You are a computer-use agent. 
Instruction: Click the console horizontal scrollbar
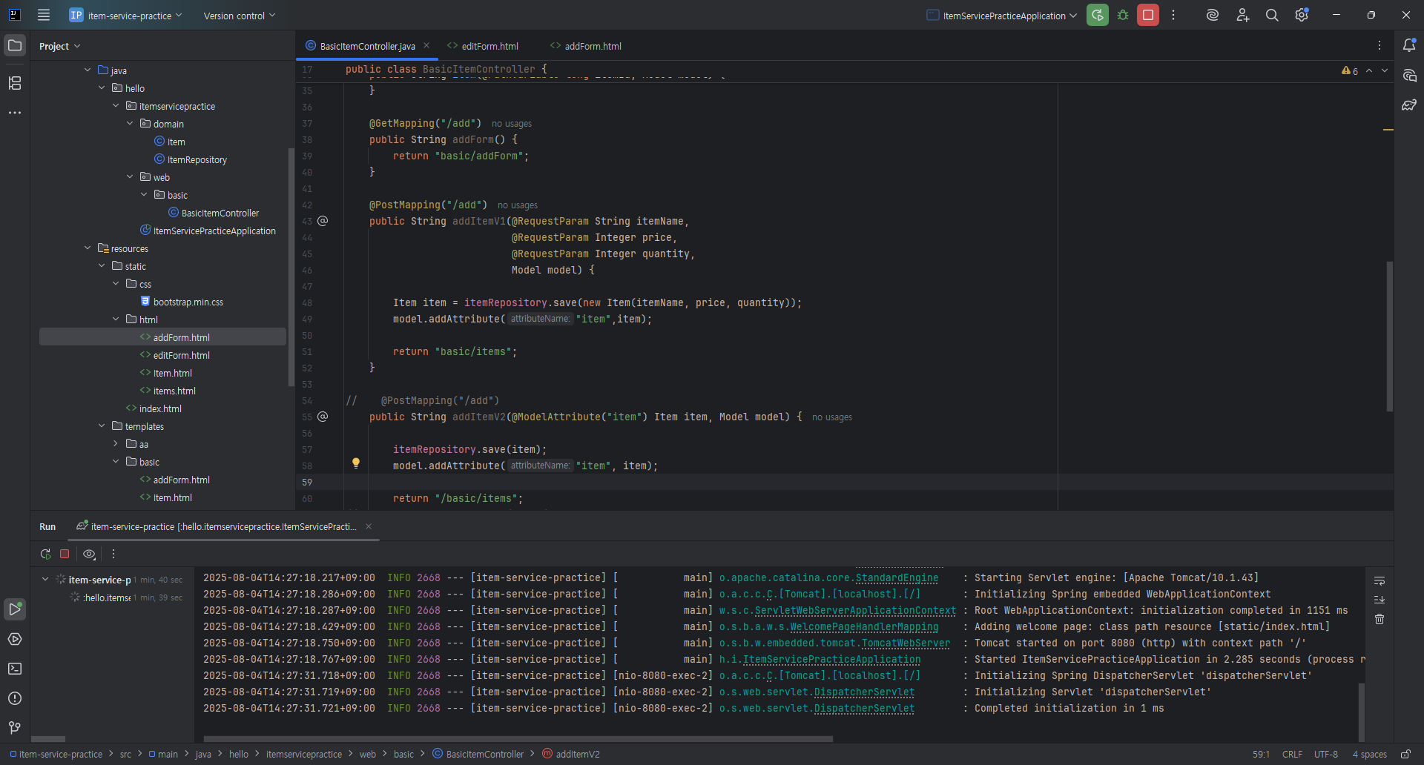518,738
